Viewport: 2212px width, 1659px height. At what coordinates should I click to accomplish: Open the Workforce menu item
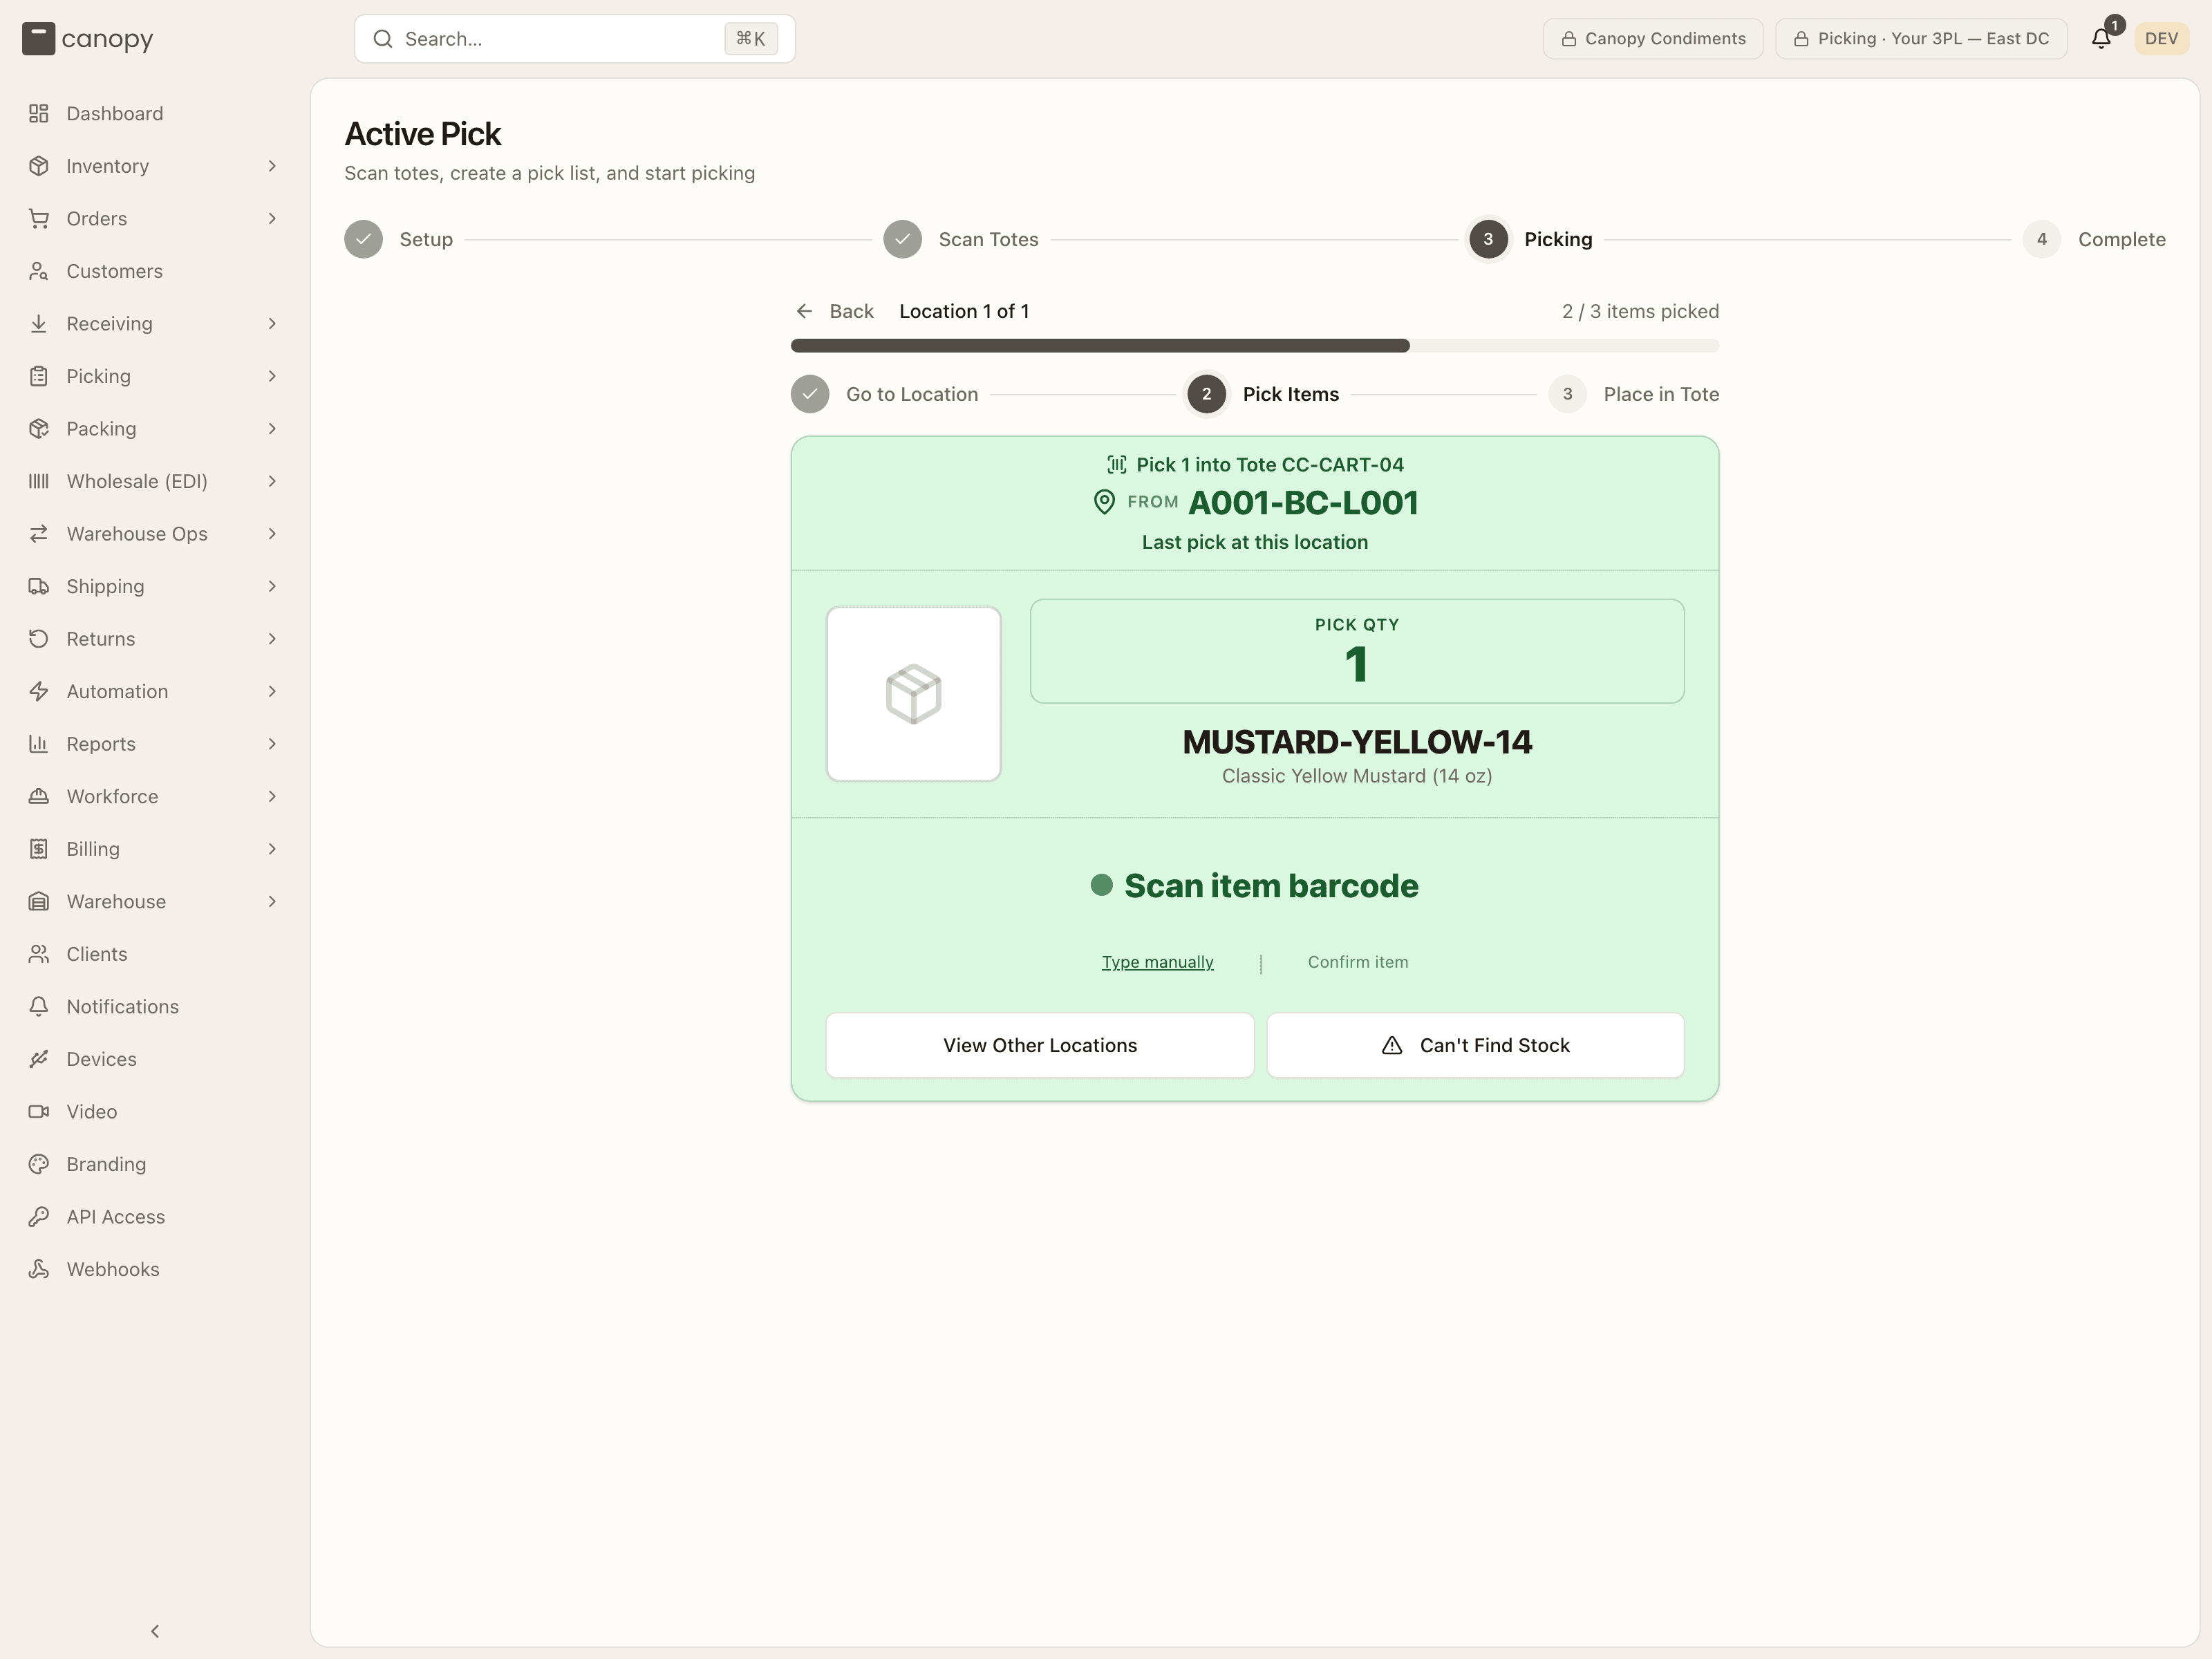[x=153, y=796]
